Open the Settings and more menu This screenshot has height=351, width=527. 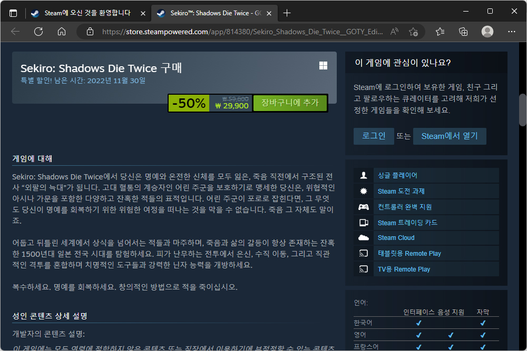[512, 32]
